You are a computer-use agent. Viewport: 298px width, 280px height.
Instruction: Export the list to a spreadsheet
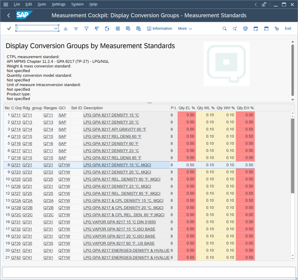click(107, 29)
